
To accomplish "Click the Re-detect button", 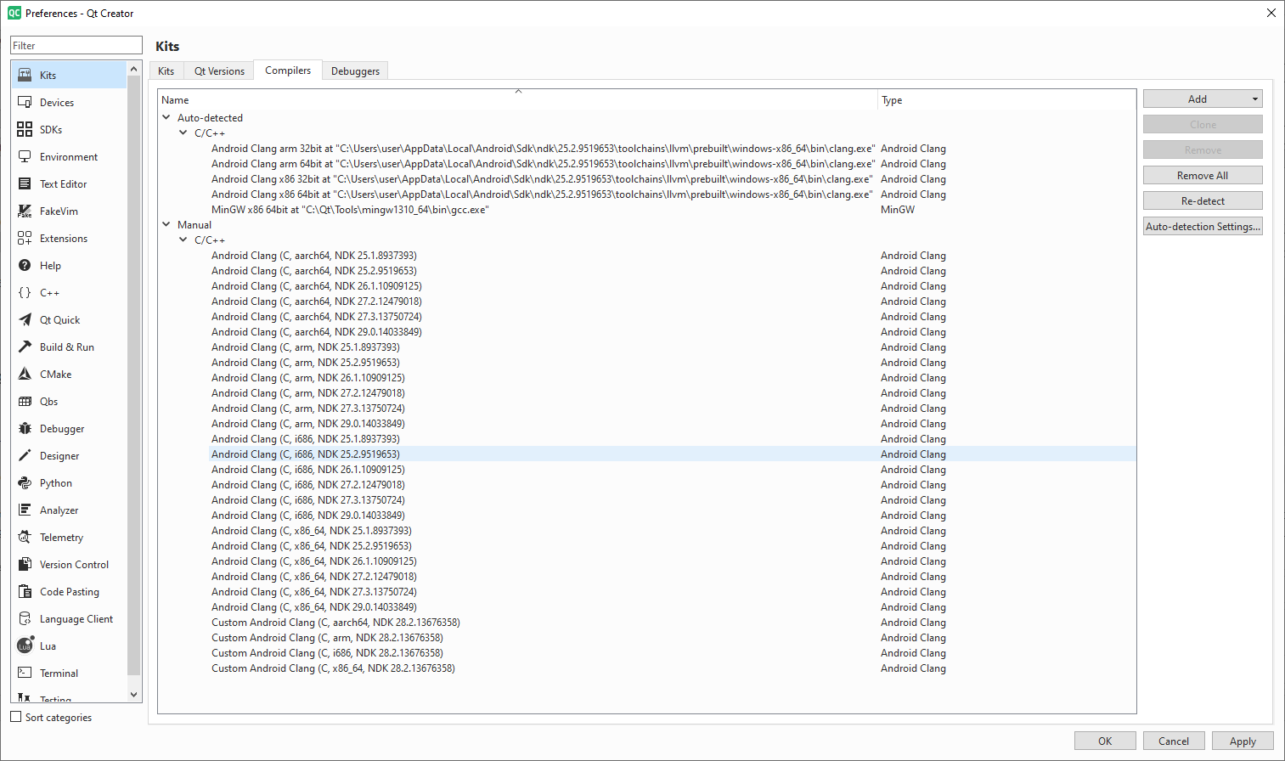I will click(1203, 200).
